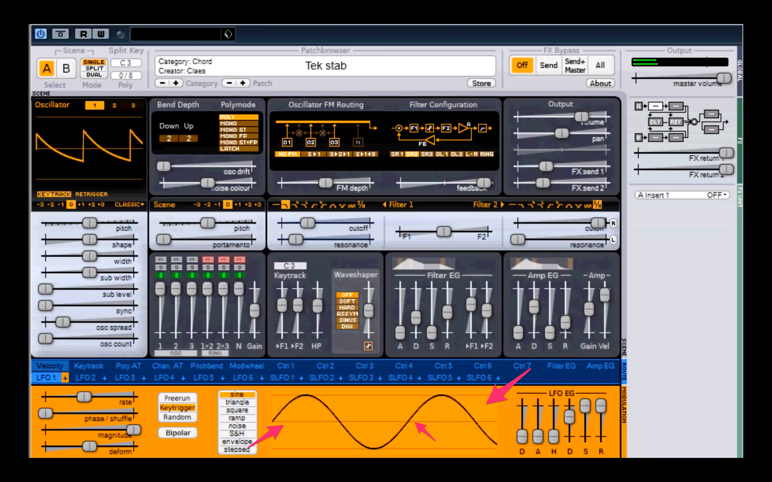This screenshot has width=772, height=482.
Task: Click the plugin power bypass icon
Action: (x=40, y=34)
